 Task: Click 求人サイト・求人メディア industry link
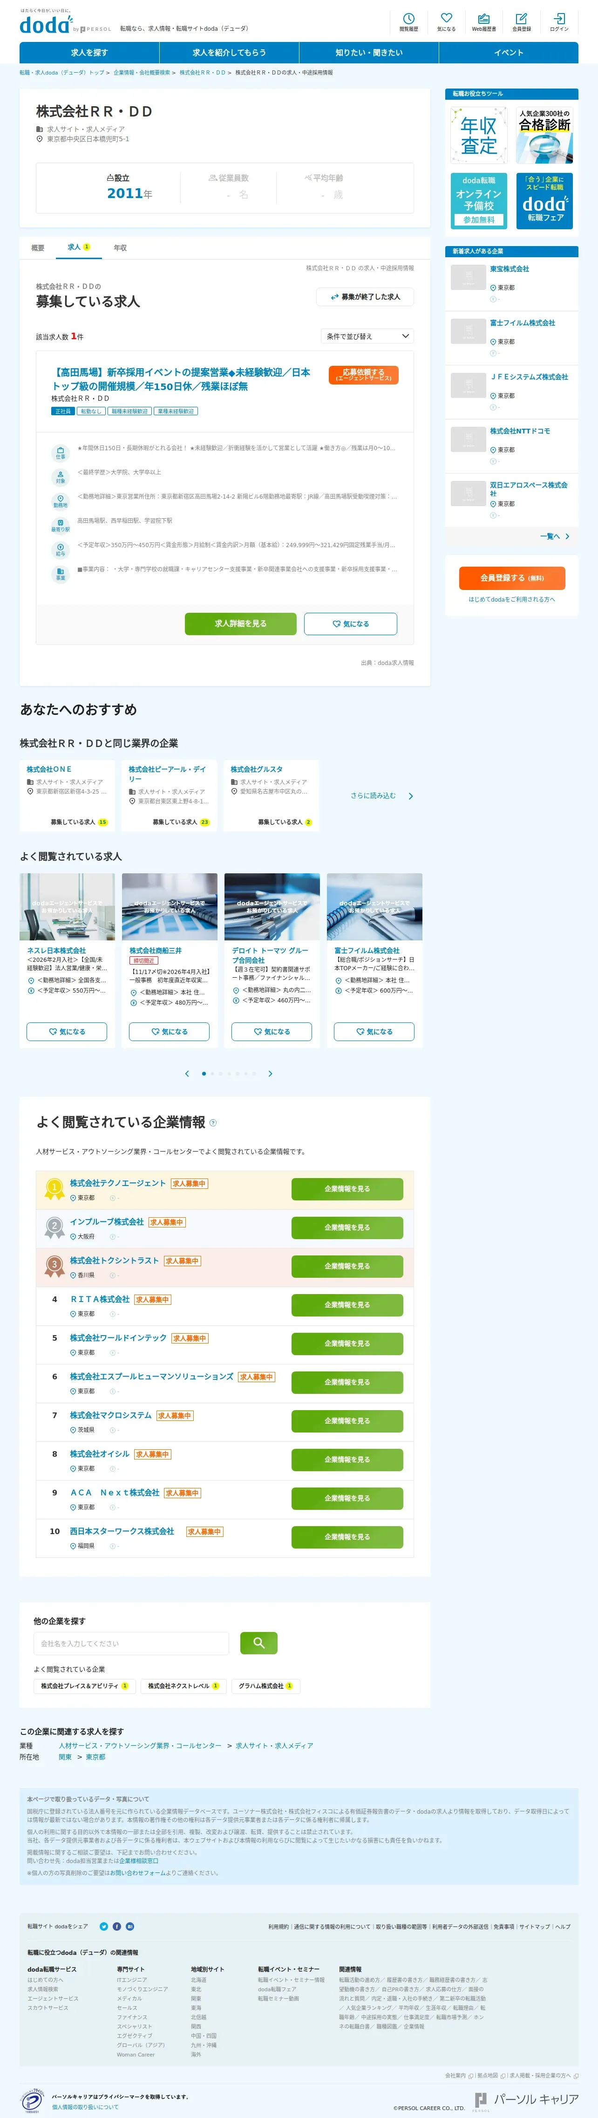pyautogui.click(x=274, y=1745)
